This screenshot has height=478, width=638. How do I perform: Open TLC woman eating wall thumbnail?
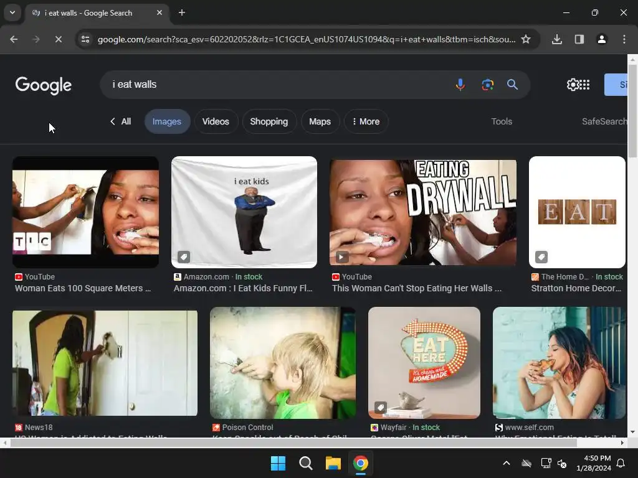click(x=86, y=212)
